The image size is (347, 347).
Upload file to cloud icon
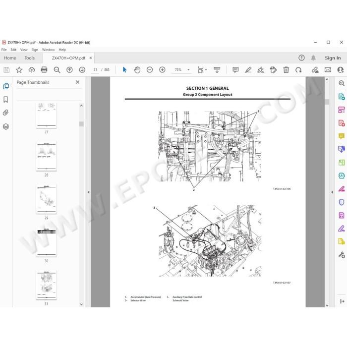coord(32,70)
